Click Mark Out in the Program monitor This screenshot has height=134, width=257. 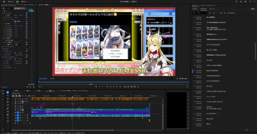(102, 86)
